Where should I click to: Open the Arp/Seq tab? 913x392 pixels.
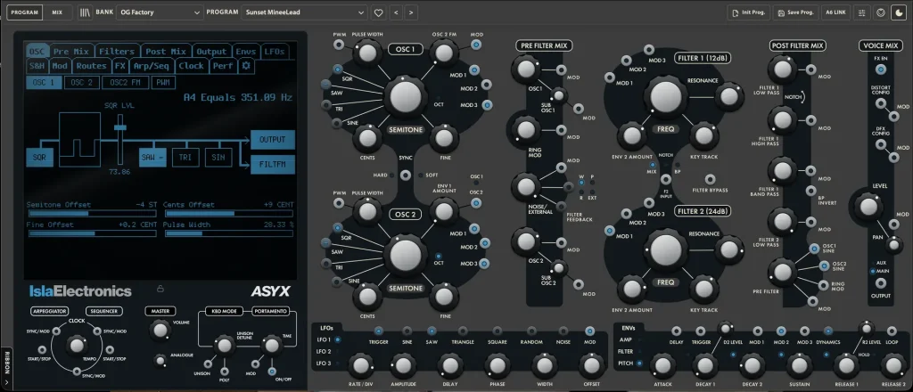(x=151, y=66)
